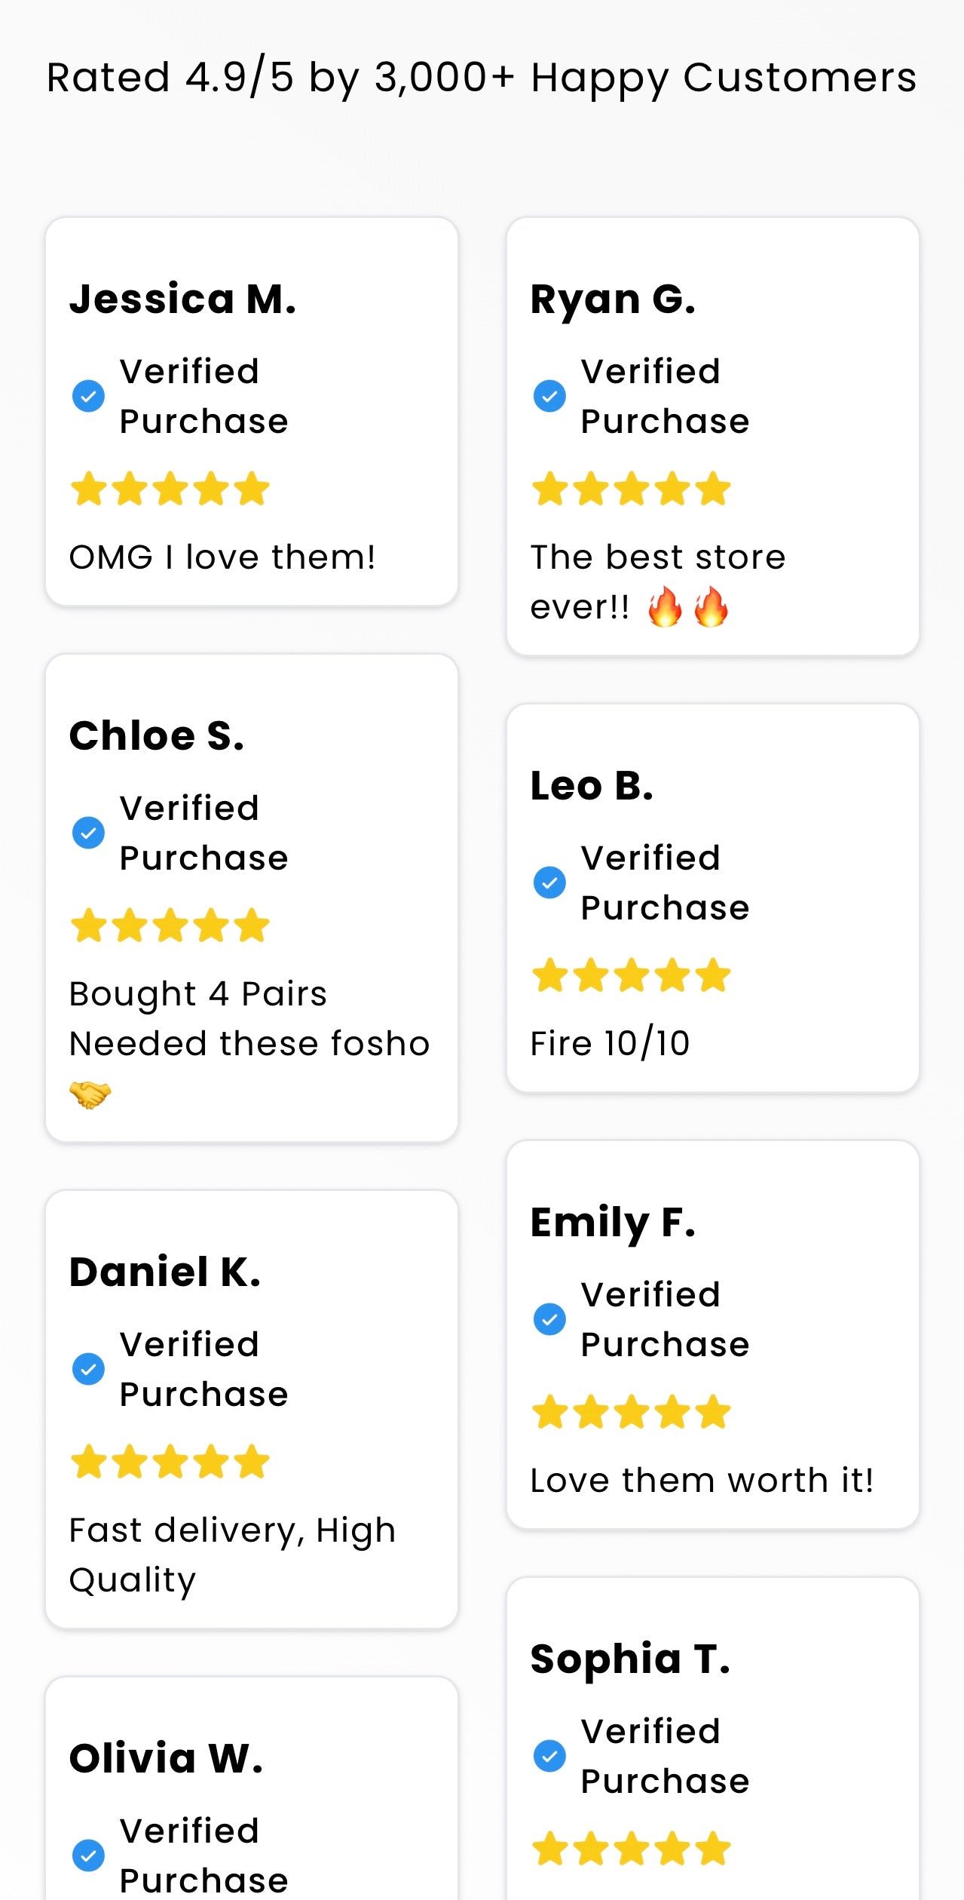Tap the "Fire 10/10" review text
964x1900 pixels.
[610, 1044]
